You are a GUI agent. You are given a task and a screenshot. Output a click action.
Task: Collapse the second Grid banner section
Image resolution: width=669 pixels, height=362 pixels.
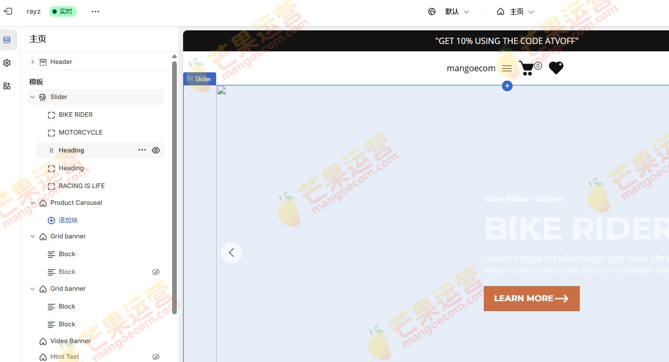(x=33, y=289)
